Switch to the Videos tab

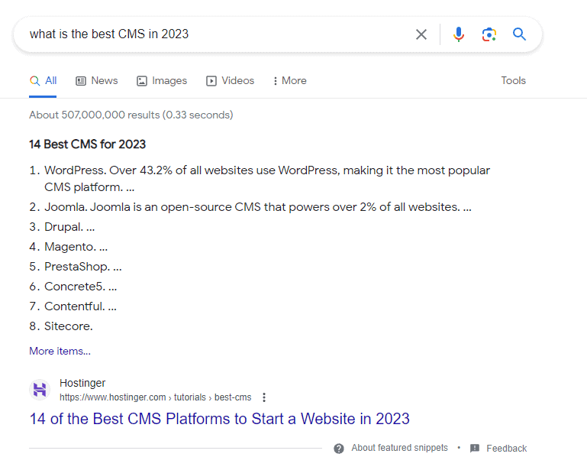pos(231,80)
